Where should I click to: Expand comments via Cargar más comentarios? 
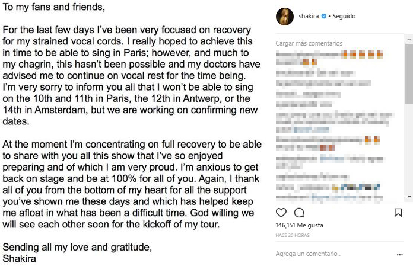pos(309,43)
